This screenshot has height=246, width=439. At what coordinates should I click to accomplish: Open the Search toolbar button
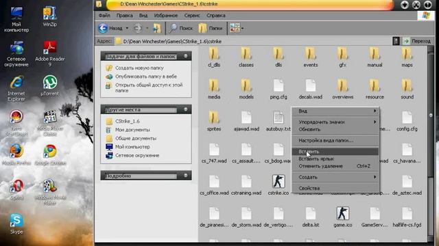(181, 28)
